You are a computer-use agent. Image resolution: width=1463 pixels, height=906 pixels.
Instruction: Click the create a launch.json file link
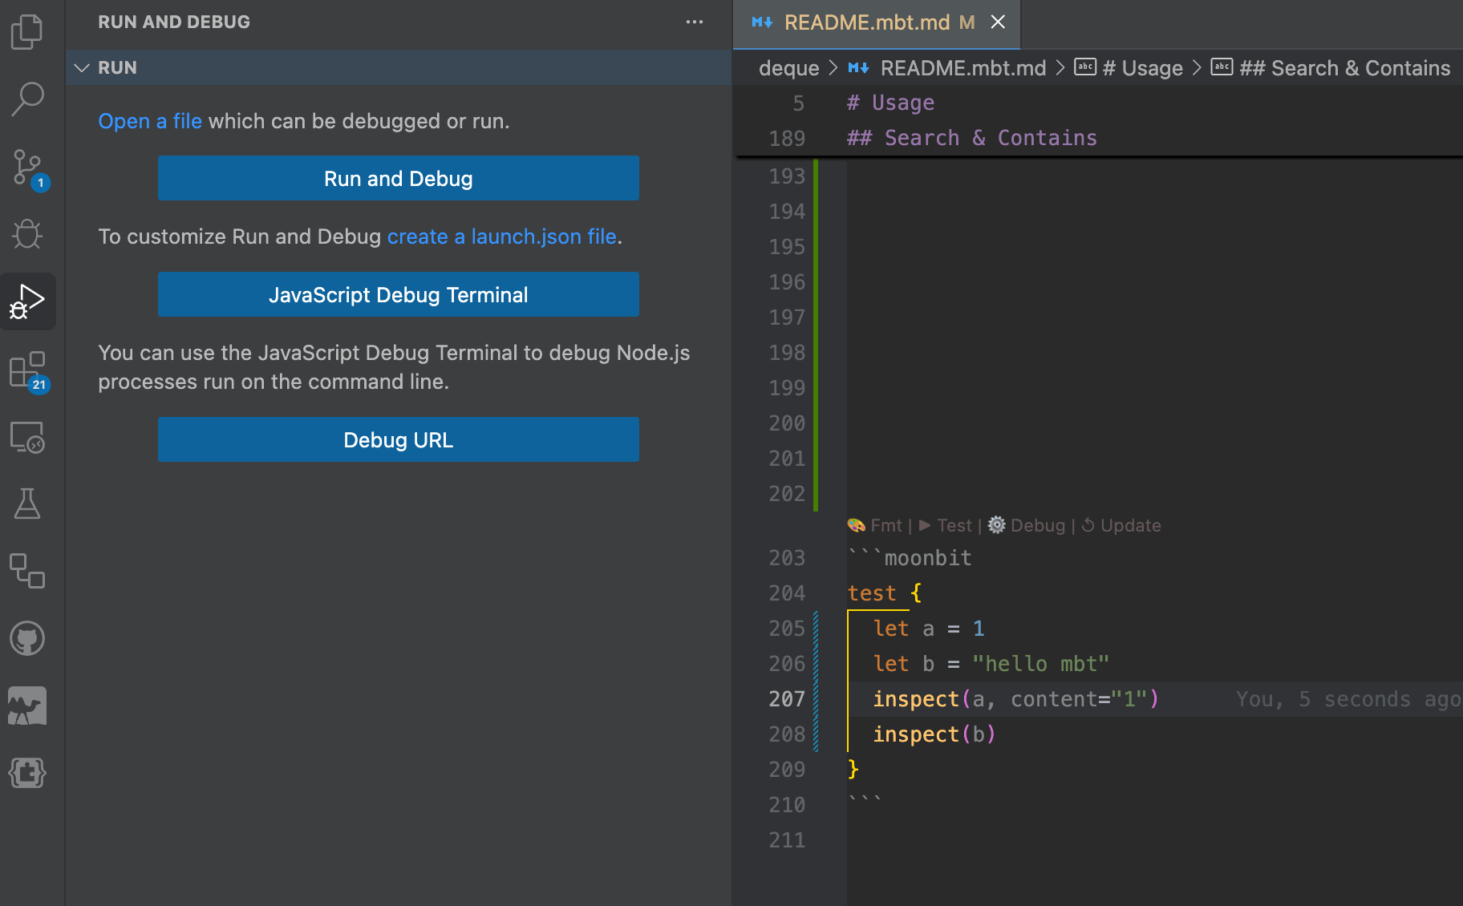click(501, 236)
